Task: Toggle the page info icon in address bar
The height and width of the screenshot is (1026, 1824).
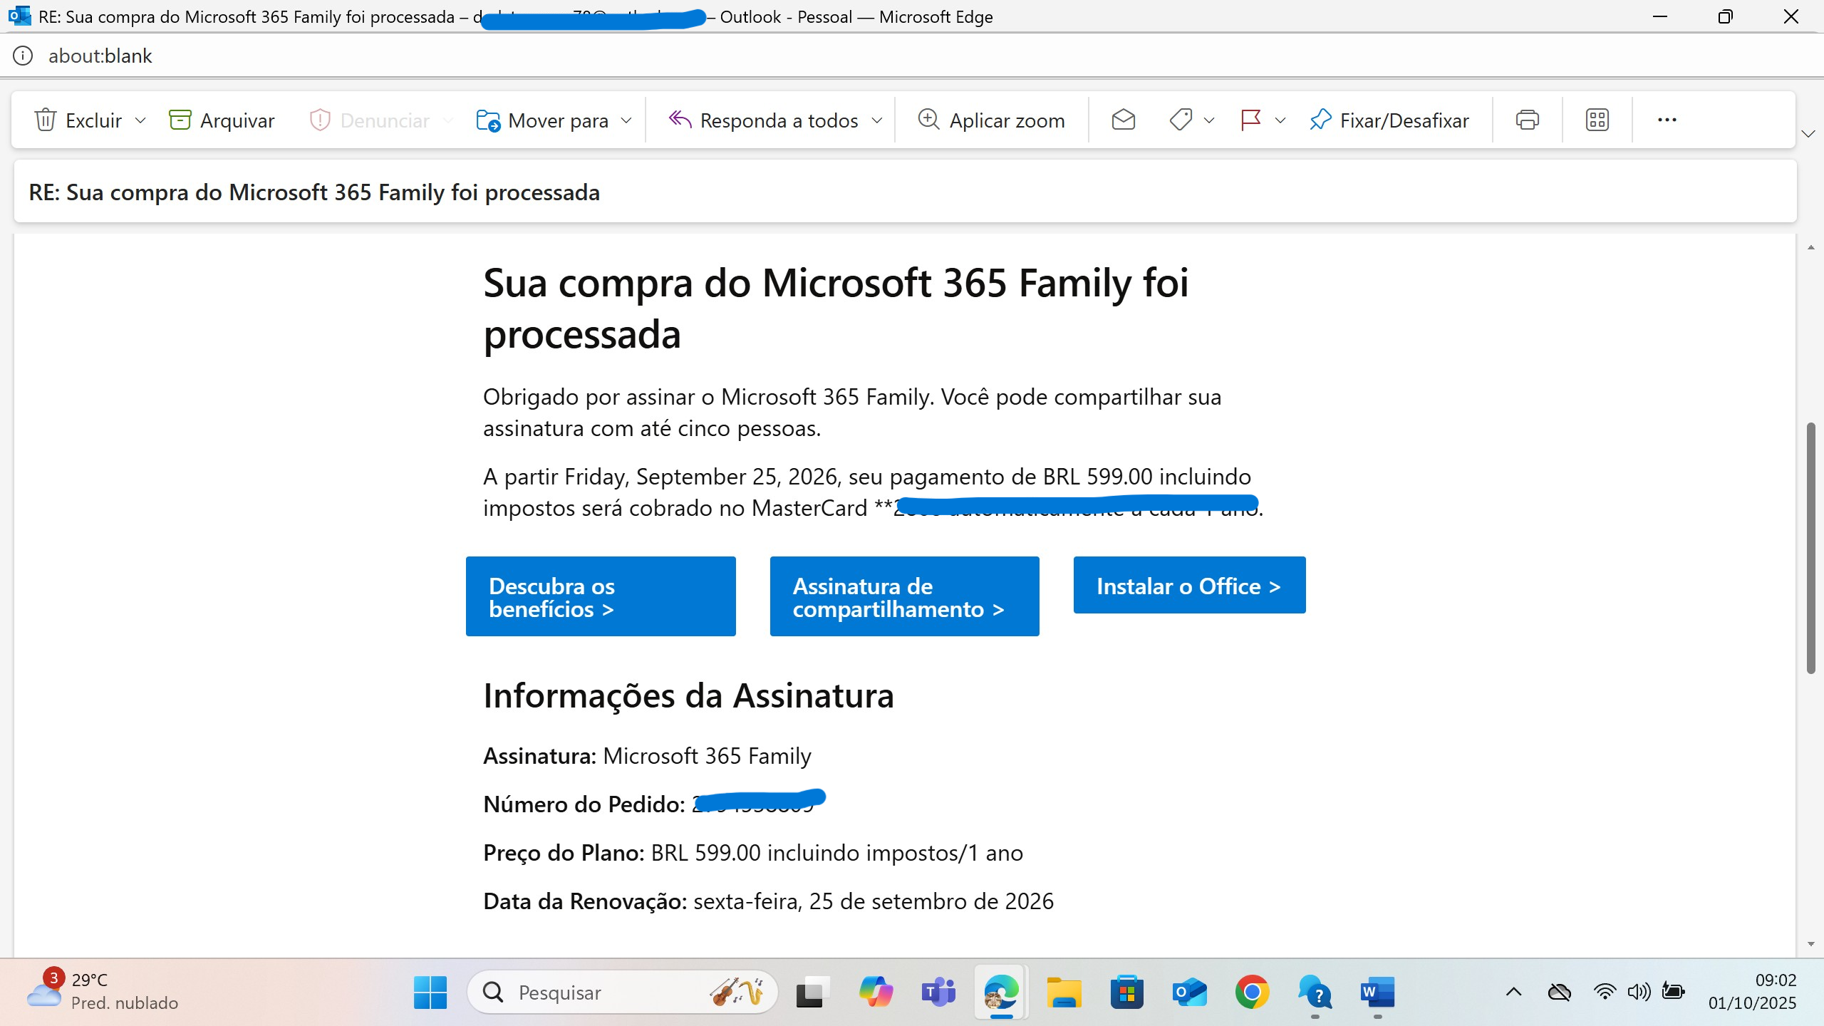Action: 23,56
